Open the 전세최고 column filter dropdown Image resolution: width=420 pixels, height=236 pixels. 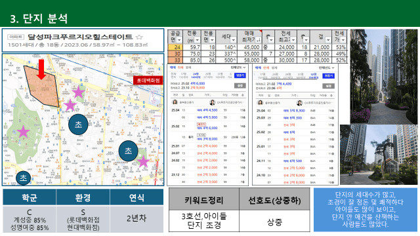293,40
